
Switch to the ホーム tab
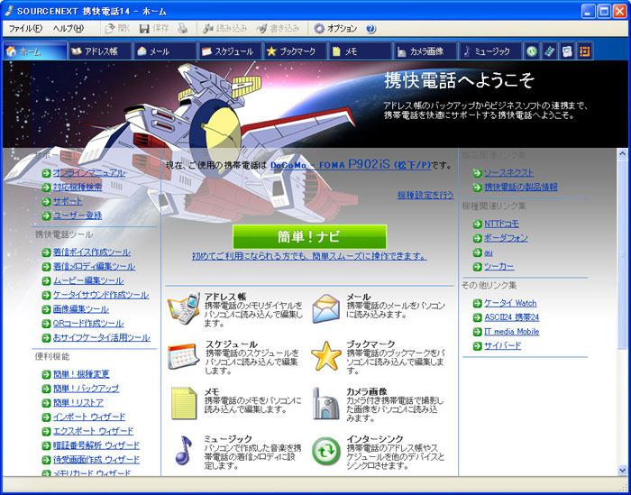pyautogui.click(x=35, y=51)
